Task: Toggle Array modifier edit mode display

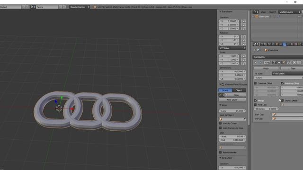Action: 284,62
